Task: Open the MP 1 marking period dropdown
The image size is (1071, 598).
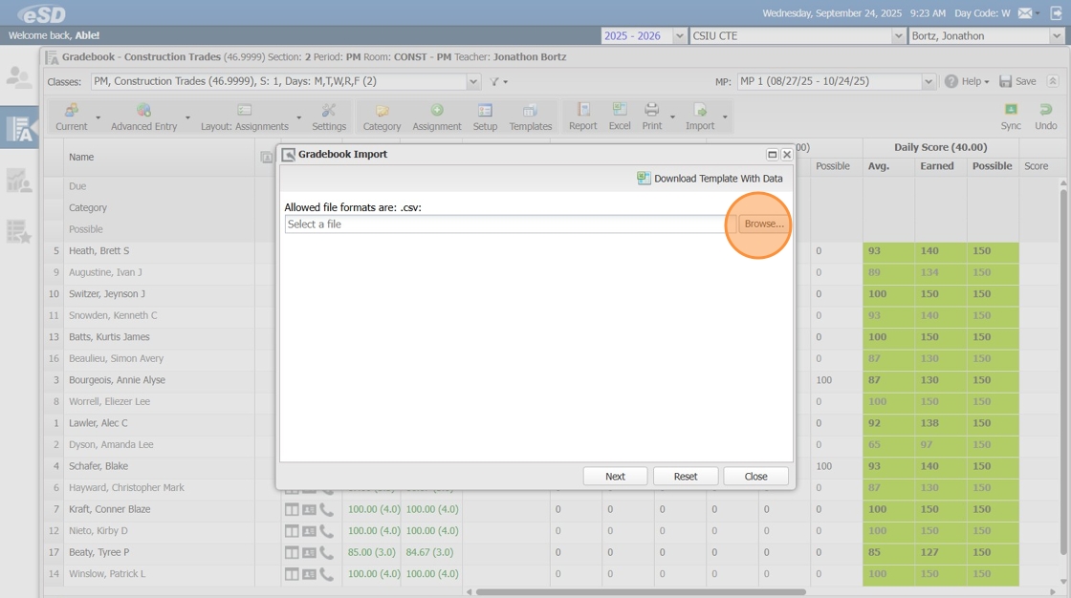Action: [928, 81]
